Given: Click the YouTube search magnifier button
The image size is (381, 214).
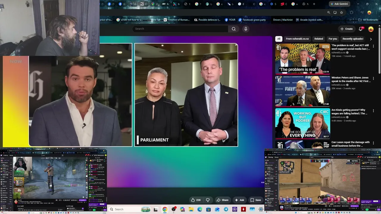Looking at the screenshot, I should [x=234, y=29].
